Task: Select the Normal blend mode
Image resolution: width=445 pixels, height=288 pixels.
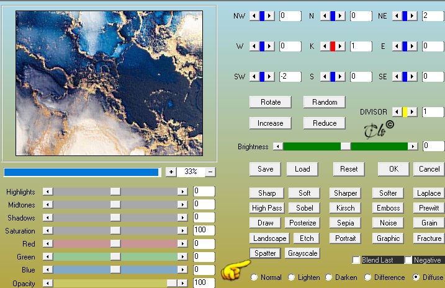Action: tap(254, 277)
